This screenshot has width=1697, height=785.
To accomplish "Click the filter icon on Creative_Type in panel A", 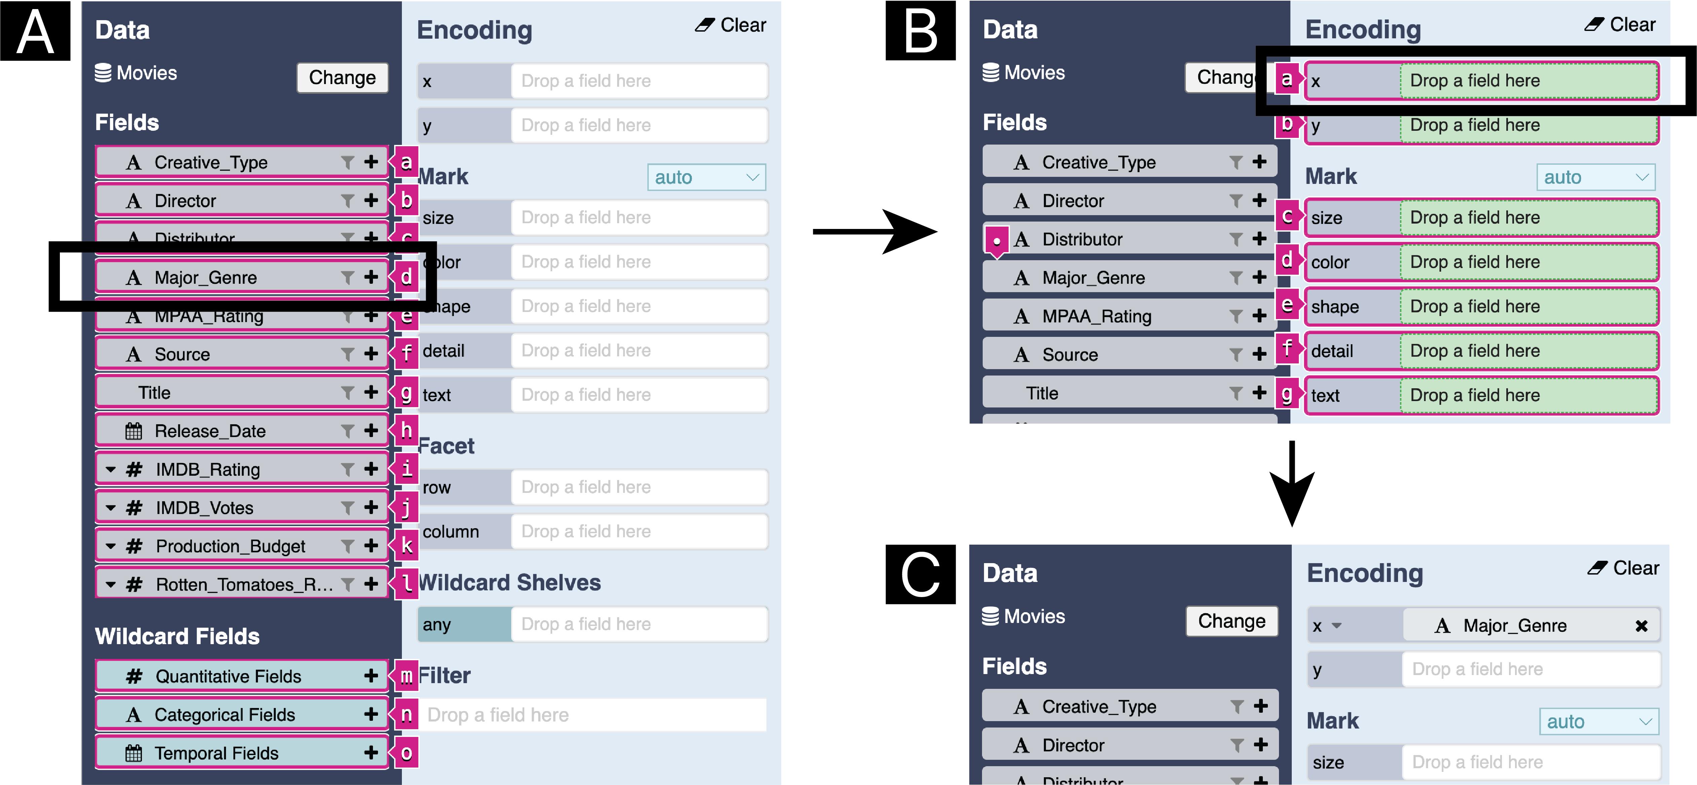I will pos(347,163).
